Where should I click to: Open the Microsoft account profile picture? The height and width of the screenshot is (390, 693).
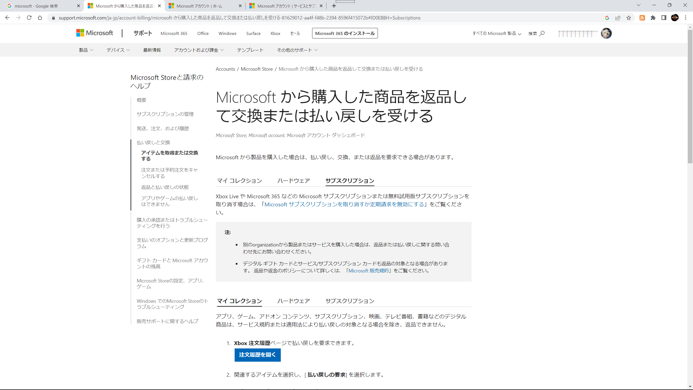606,33
